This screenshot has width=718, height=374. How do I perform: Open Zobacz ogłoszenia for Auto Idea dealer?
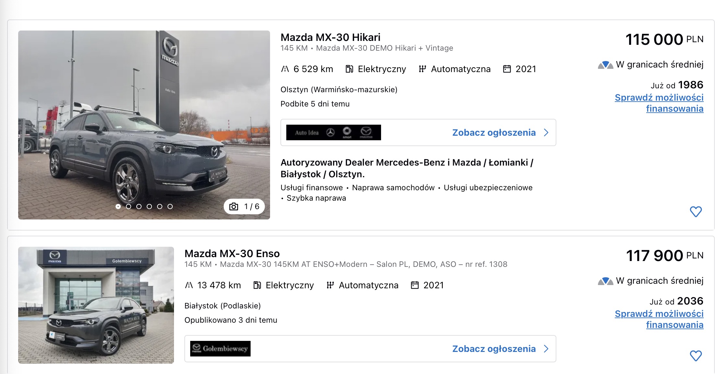coord(494,132)
